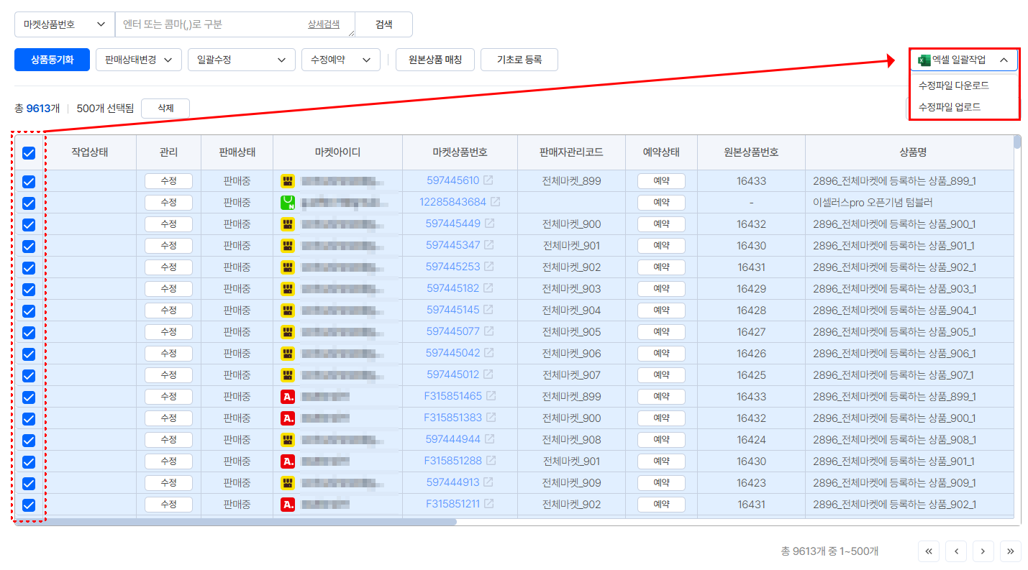This screenshot has width=1028, height=570.
Task: Choose 수정파일 업로드 from the Excel menu
Action: (x=950, y=107)
